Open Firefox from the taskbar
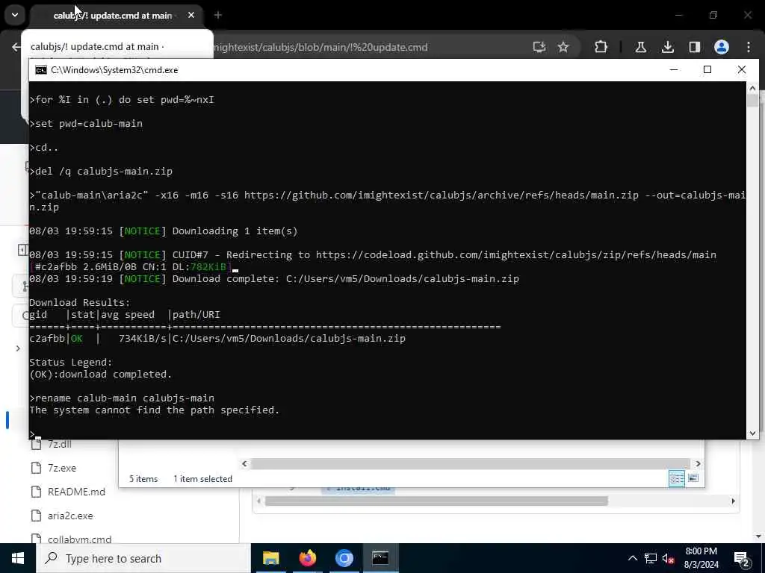This screenshot has width=765, height=573. (307, 558)
